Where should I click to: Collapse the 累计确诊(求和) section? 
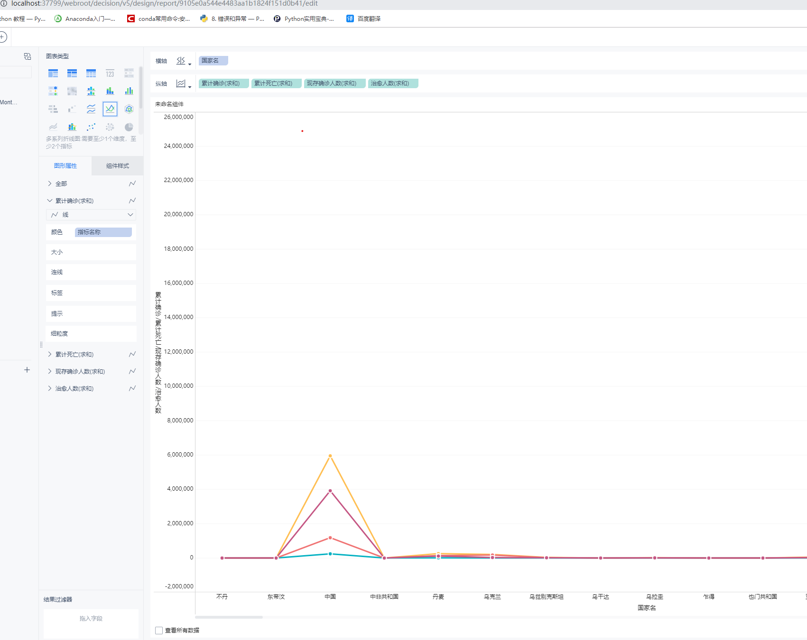pos(50,201)
